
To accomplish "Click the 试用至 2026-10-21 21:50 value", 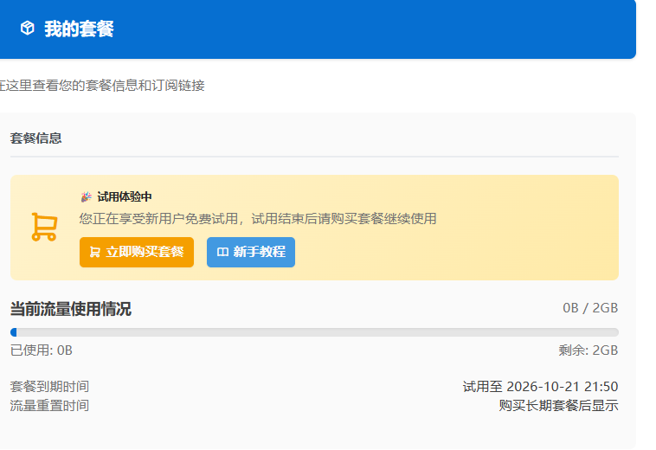I will click(541, 387).
